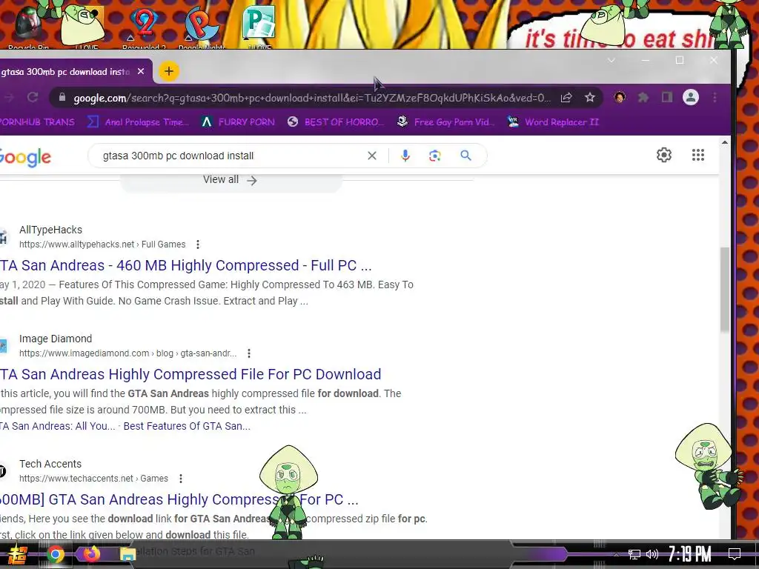Click the View all button
Viewport: 759px width, 569px height.
coord(231,180)
